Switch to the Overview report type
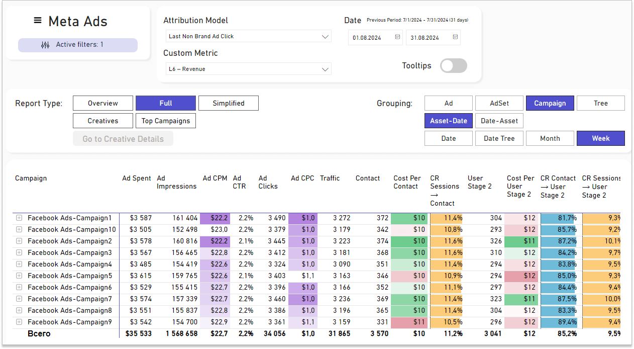The width and height of the screenshot is (634, 349). coord(103,103)
